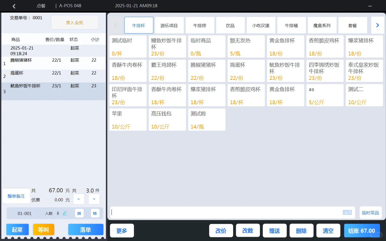The image size is (386, 241).
Task: Click 结账 67.00 to check out
Action: pyautogui.click(x=362, y=230)
